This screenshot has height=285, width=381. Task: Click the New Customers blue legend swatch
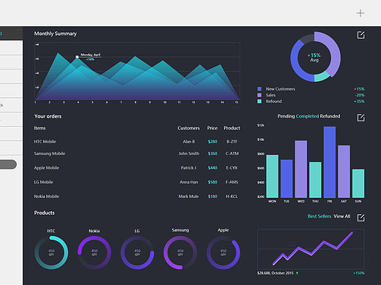[x=259, y=89]
